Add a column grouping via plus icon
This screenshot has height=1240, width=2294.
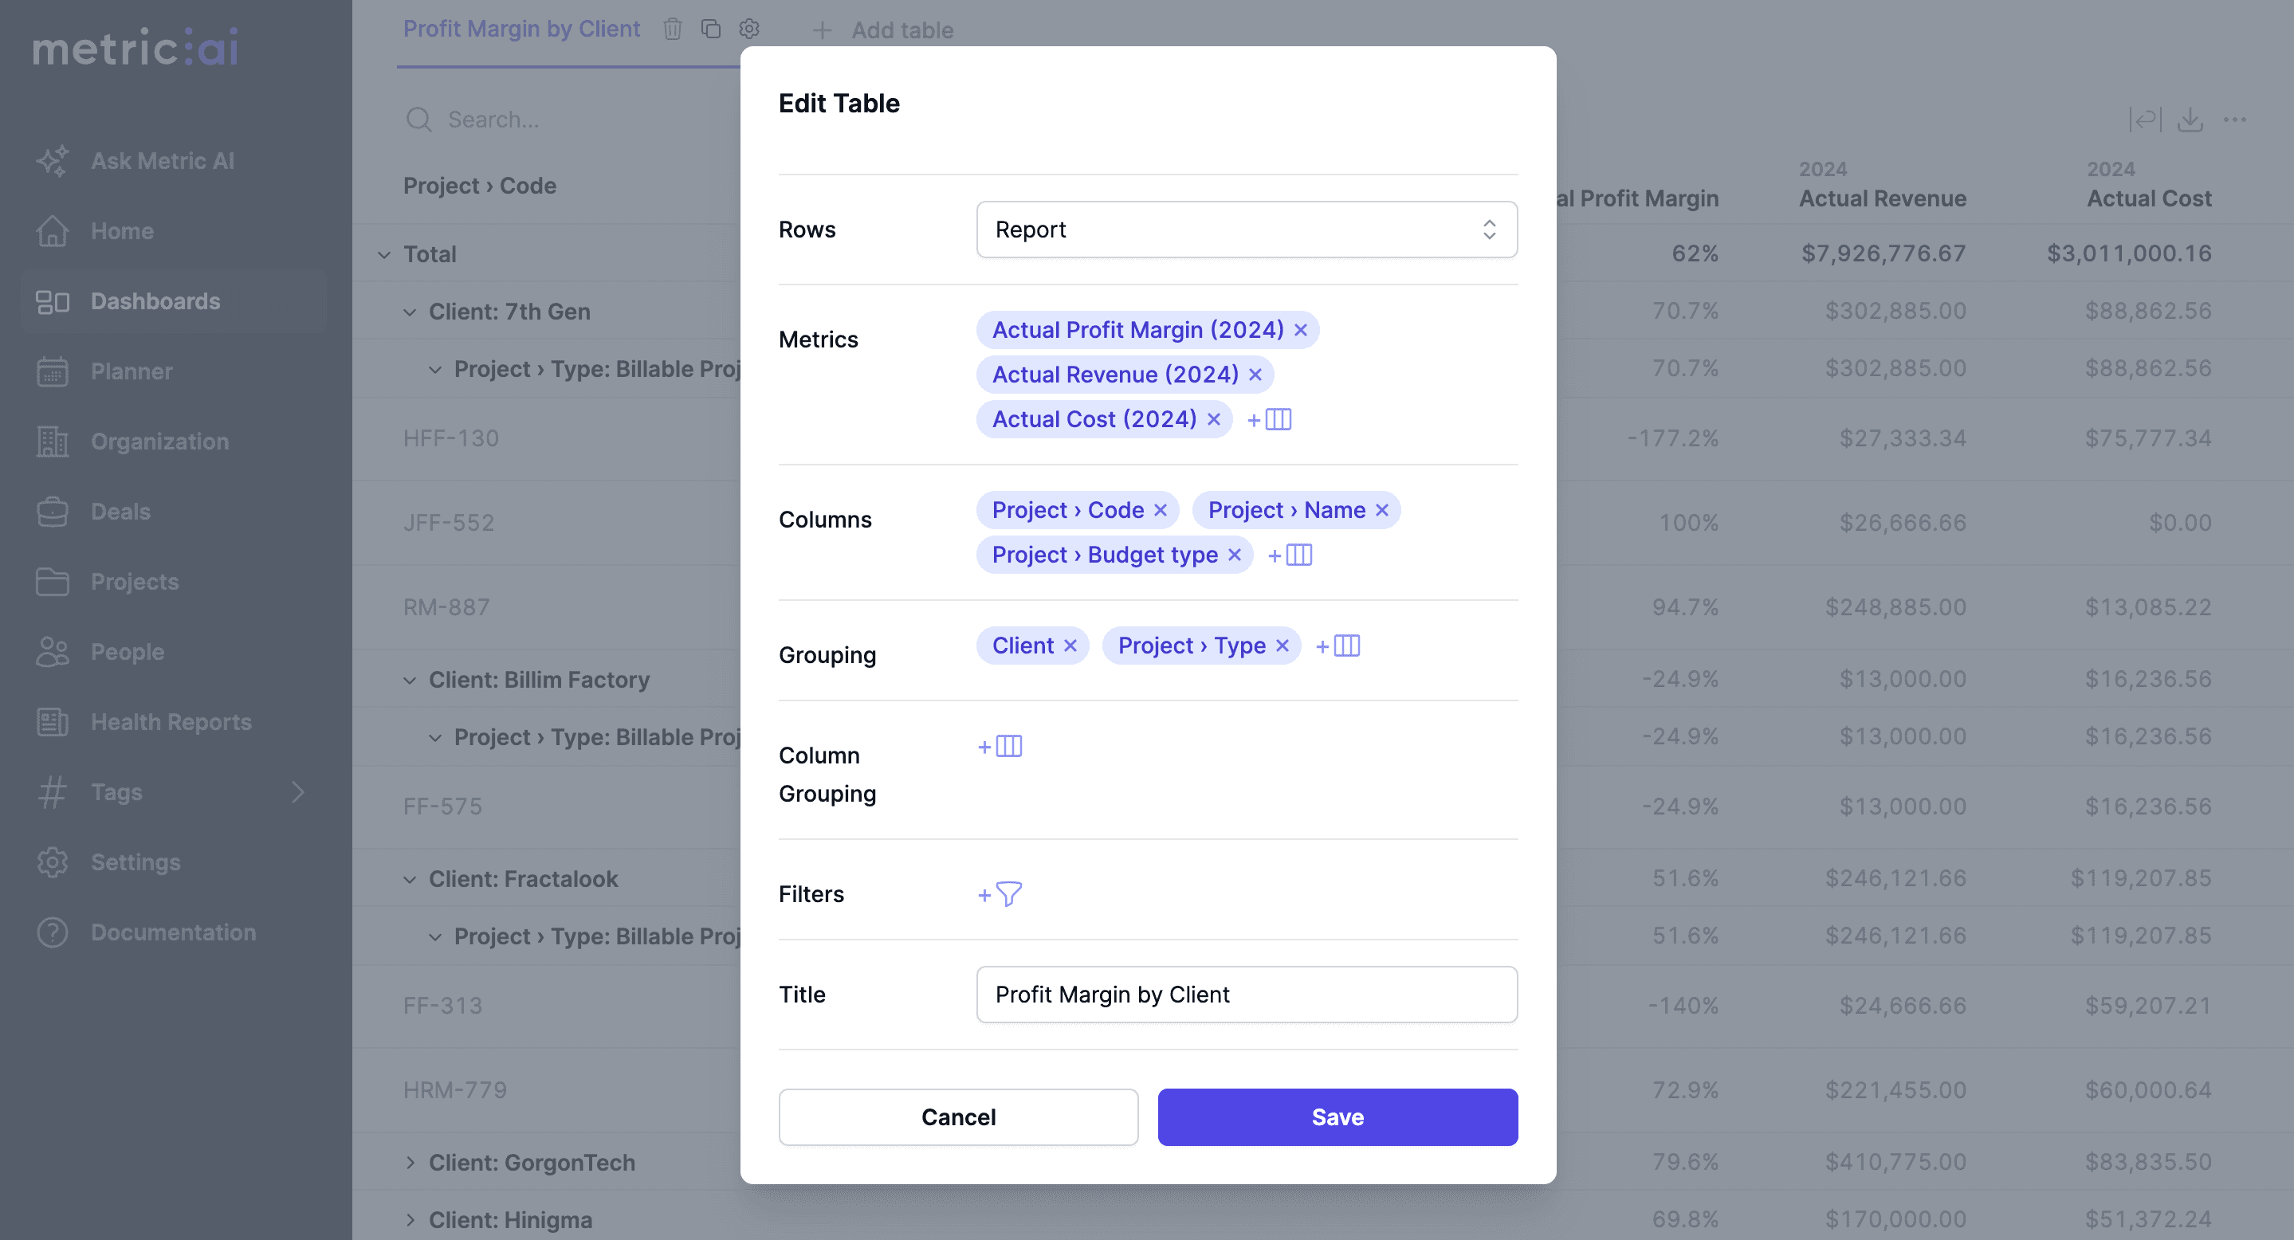coord(1000,746)
